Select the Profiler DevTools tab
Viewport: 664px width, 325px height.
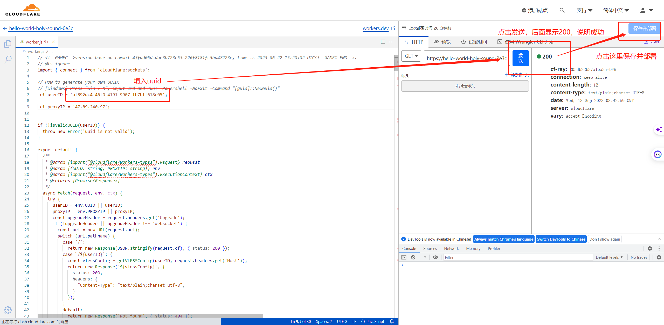494,248
